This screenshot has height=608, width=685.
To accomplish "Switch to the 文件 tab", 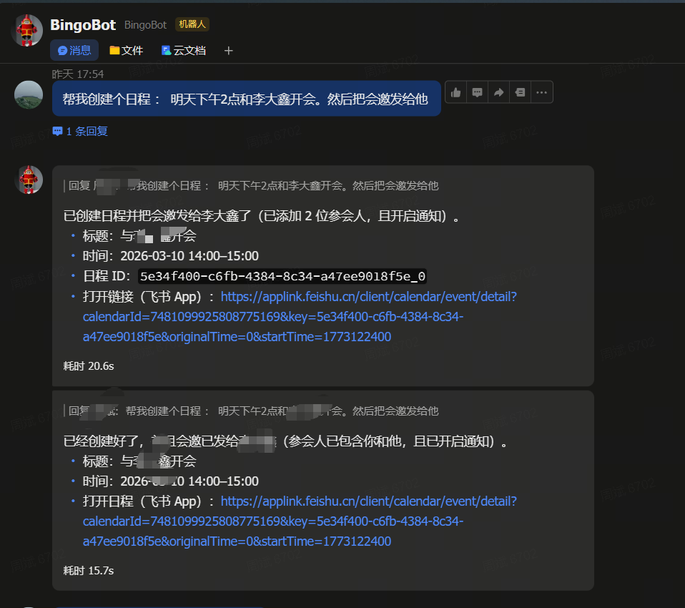I will tap(127, 51).
